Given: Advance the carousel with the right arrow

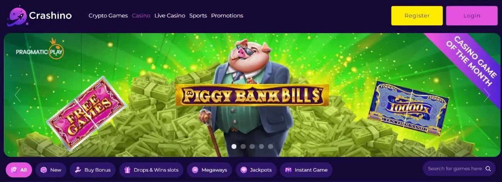Looking at the screenshot, I should click(487, 95).
